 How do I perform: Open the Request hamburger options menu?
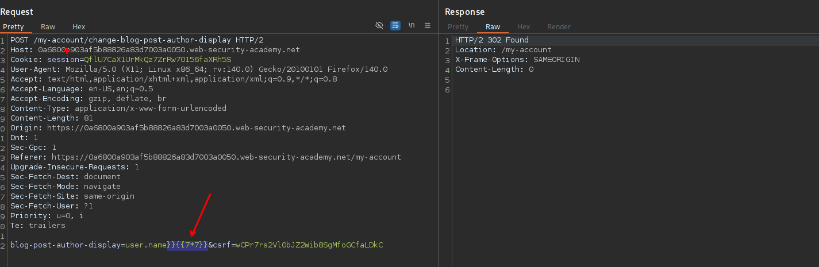(428, 26)
